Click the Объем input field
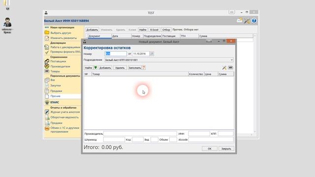The width and height of the screenshot is (315, 177). [x=173, y=140]
